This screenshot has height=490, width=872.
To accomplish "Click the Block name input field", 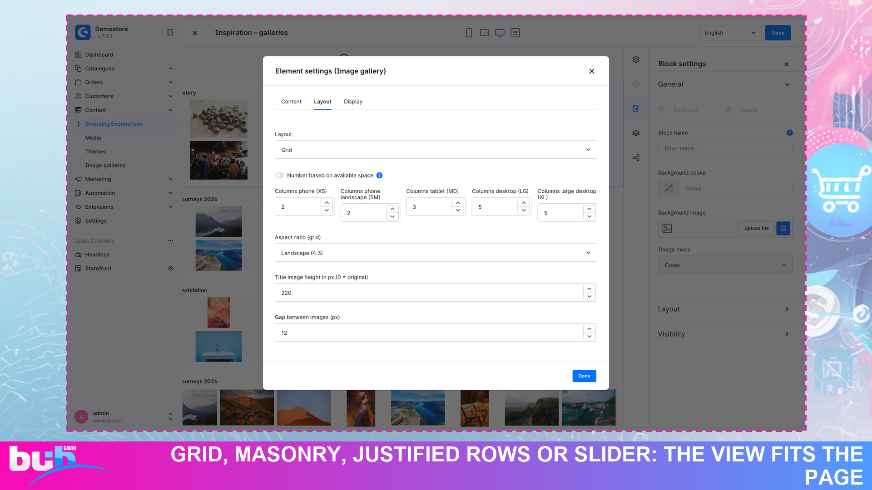I will tap(725, 148).
